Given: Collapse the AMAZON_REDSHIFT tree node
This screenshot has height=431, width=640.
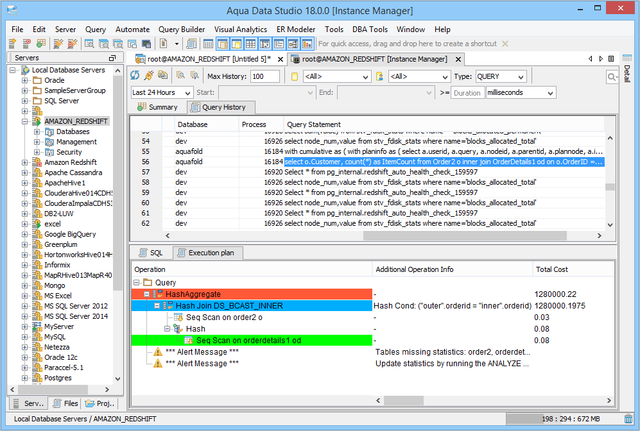Looking at the screenshot, I should click(x=25, y=121).
